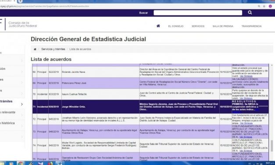Open Ver Síntesis for Isauro Cuahua Tetlactle row

(x=246, y=98)
